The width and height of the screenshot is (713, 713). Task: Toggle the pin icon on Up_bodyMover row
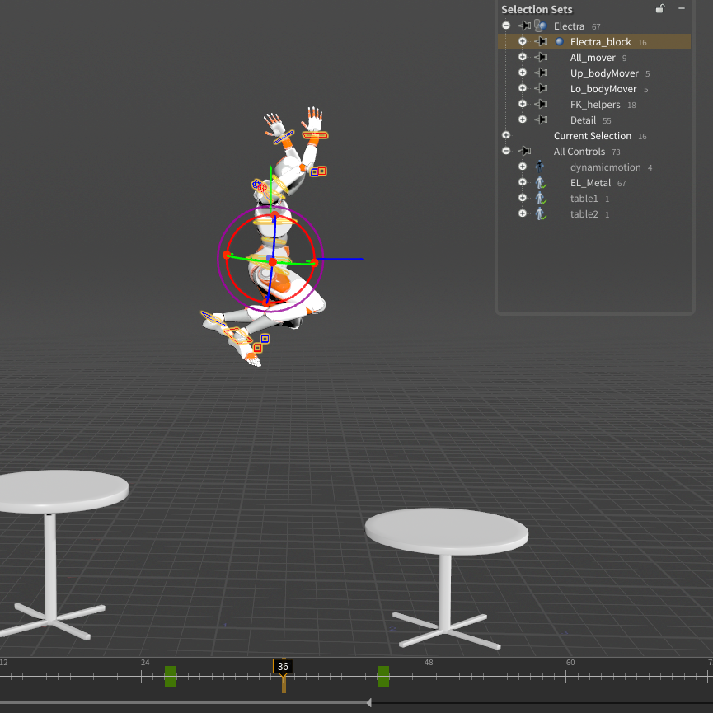click(541, 73)
